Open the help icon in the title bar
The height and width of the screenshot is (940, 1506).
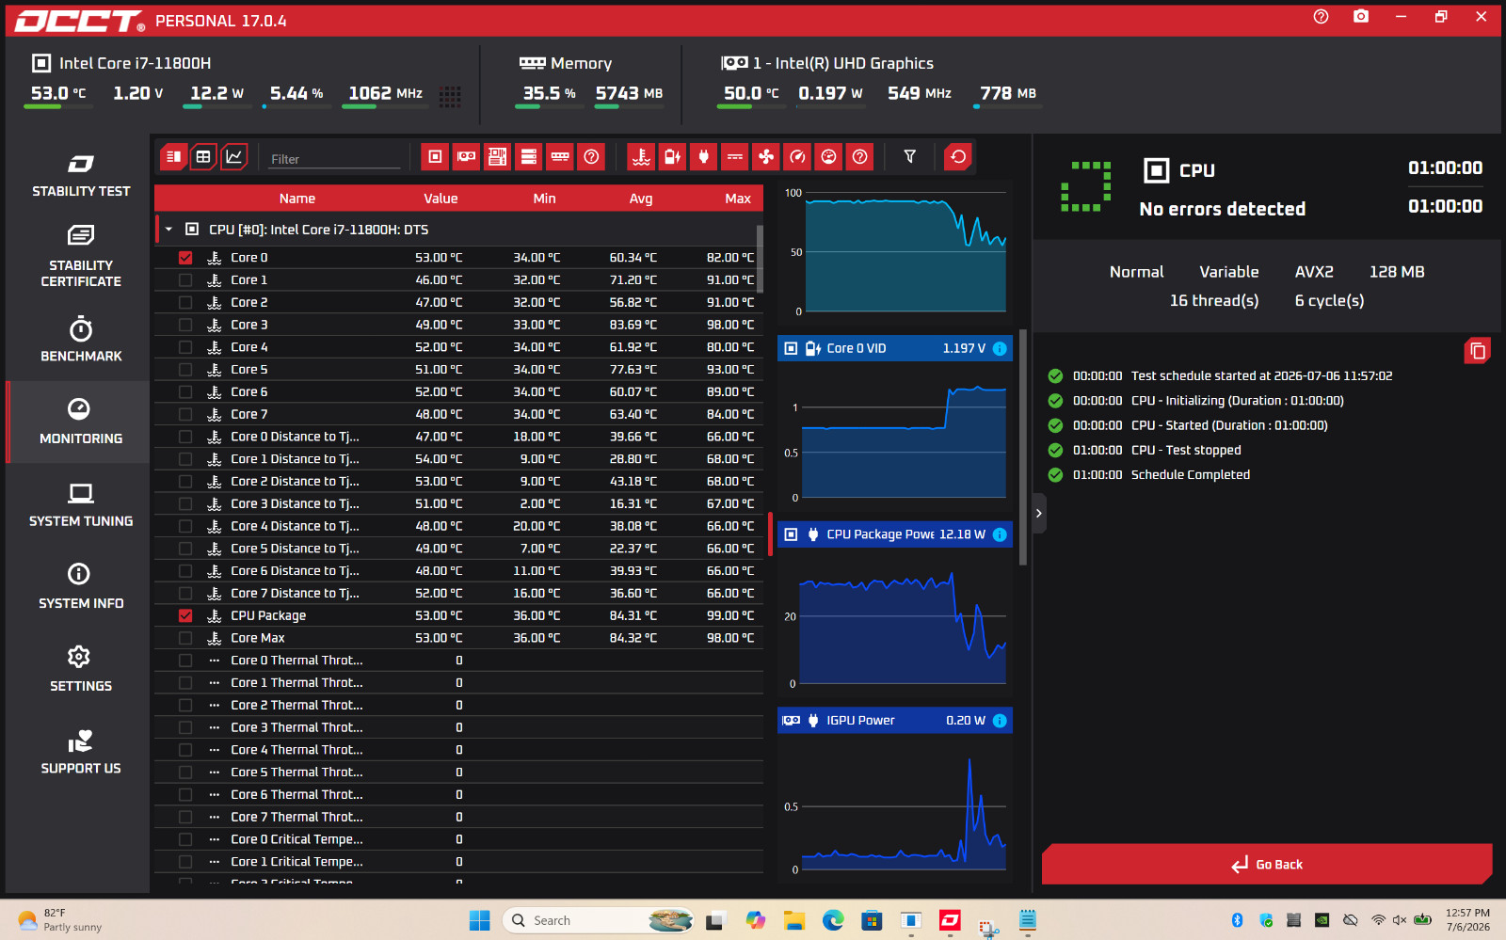(1322, 17)
